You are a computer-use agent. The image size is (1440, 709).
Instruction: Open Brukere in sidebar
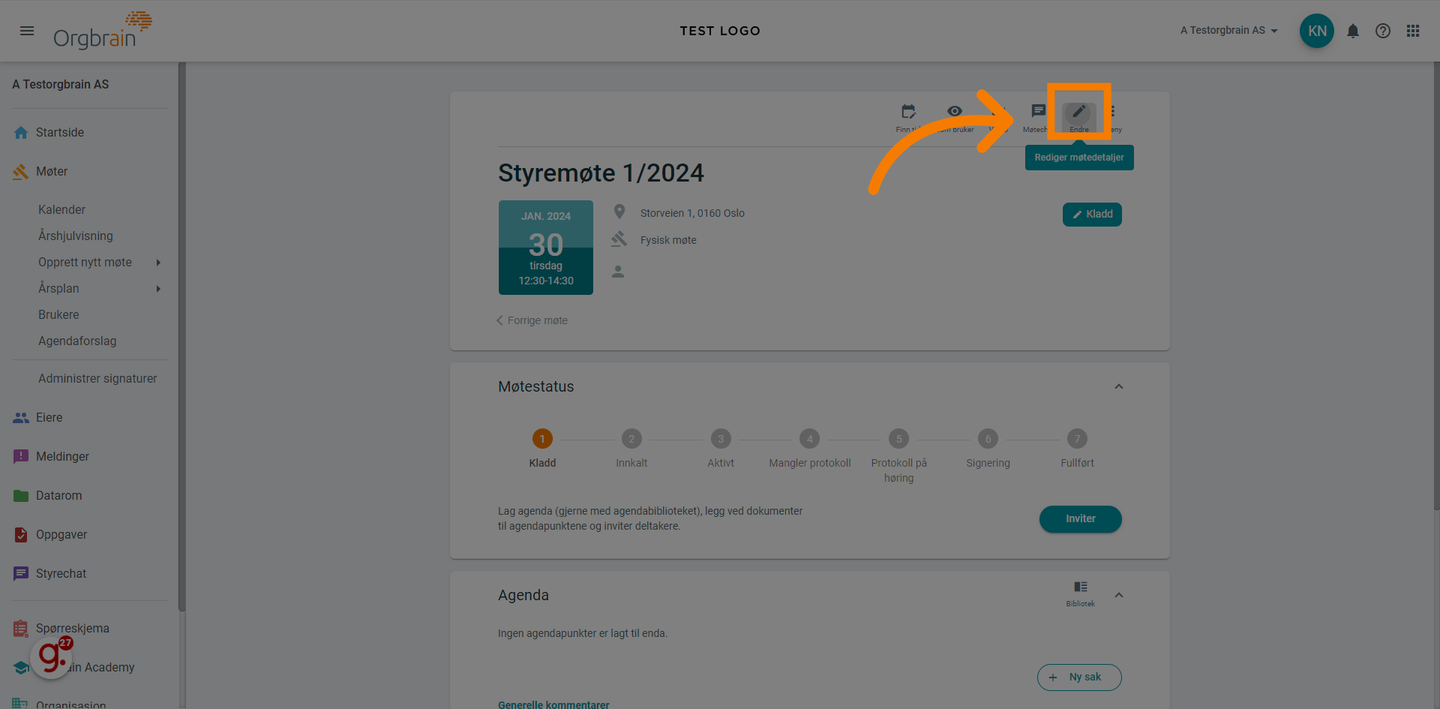[x=58, y=315]
